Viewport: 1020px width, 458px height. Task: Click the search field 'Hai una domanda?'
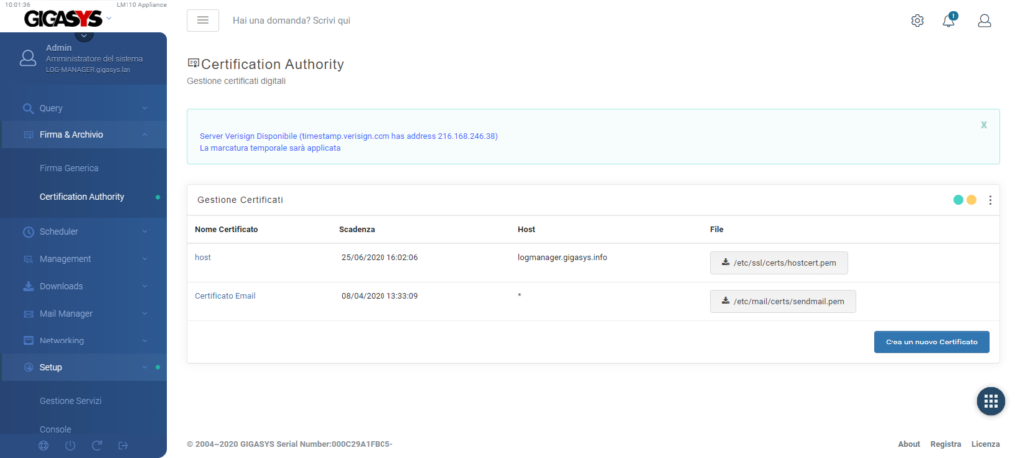(398, 21)
